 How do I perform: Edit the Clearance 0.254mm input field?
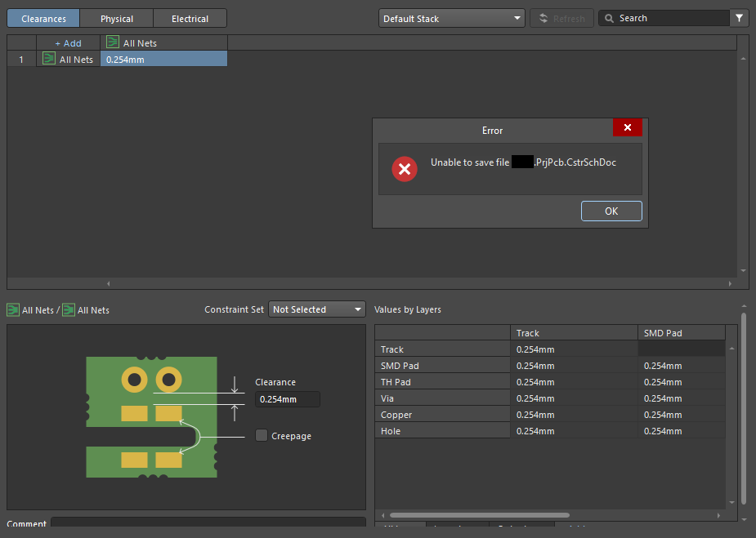[288, 399]
